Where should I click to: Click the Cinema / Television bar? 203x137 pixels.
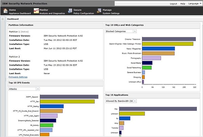click(169, 39)
